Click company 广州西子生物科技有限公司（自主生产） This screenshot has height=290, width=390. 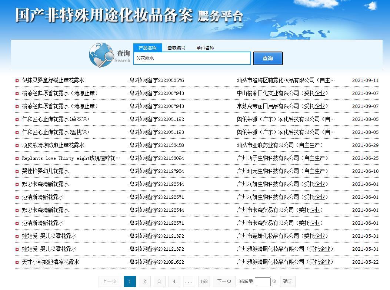coord(282,158)
